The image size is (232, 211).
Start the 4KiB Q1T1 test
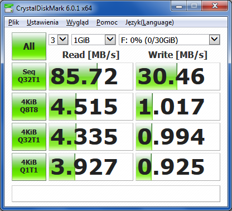point(29,167)
